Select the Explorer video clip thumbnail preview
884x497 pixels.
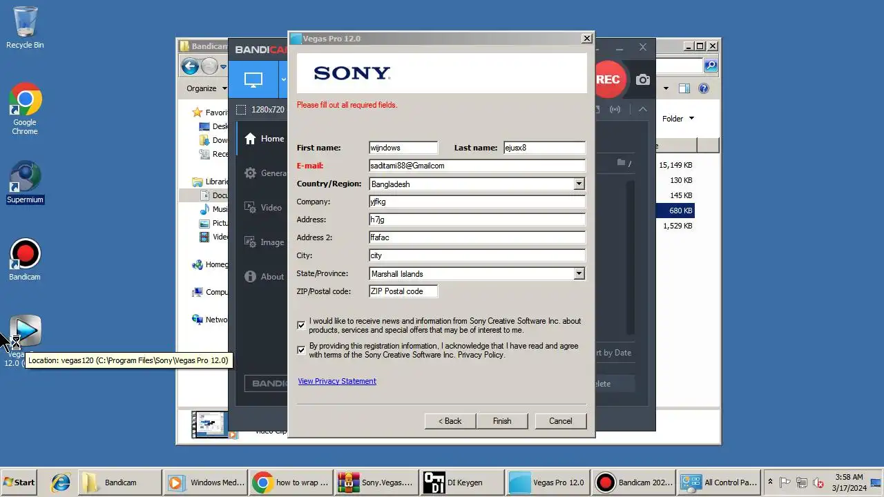click(x=210, y=424)
